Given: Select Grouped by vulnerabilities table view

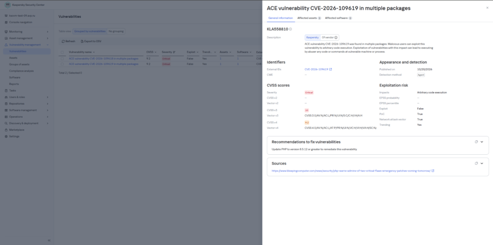Looking at the screenshot, I should pos(90,31).
